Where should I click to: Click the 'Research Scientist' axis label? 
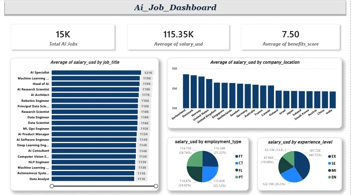(35, 112)
